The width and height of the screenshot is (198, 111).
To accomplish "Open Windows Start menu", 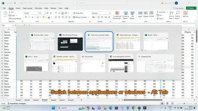I will [53, 108].
